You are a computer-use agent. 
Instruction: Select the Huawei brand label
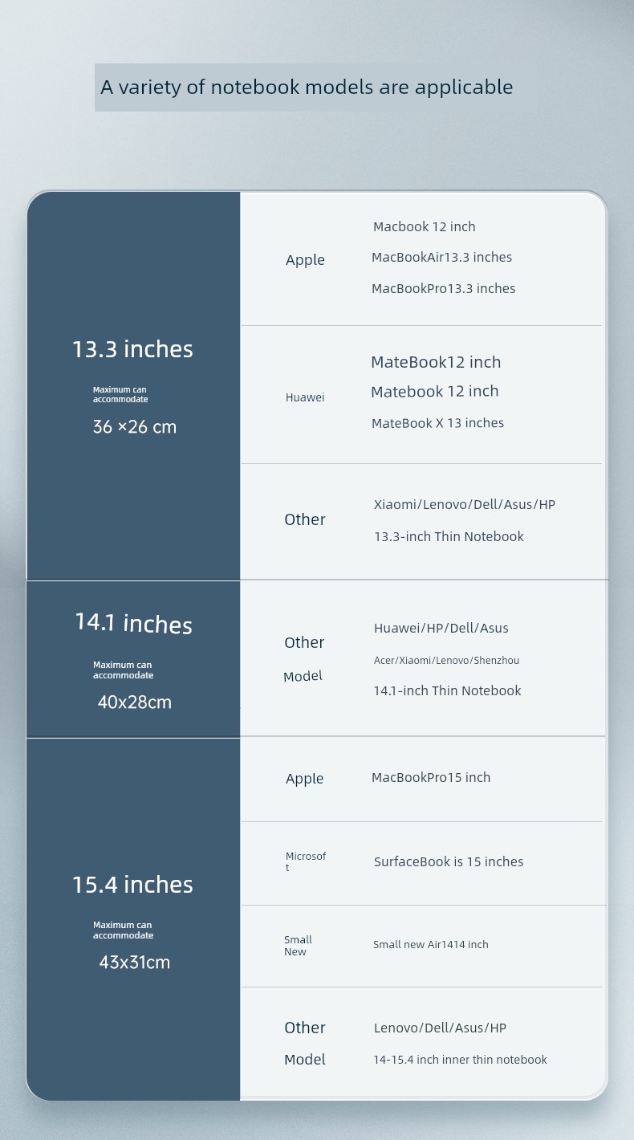click(x=305, y=397)
